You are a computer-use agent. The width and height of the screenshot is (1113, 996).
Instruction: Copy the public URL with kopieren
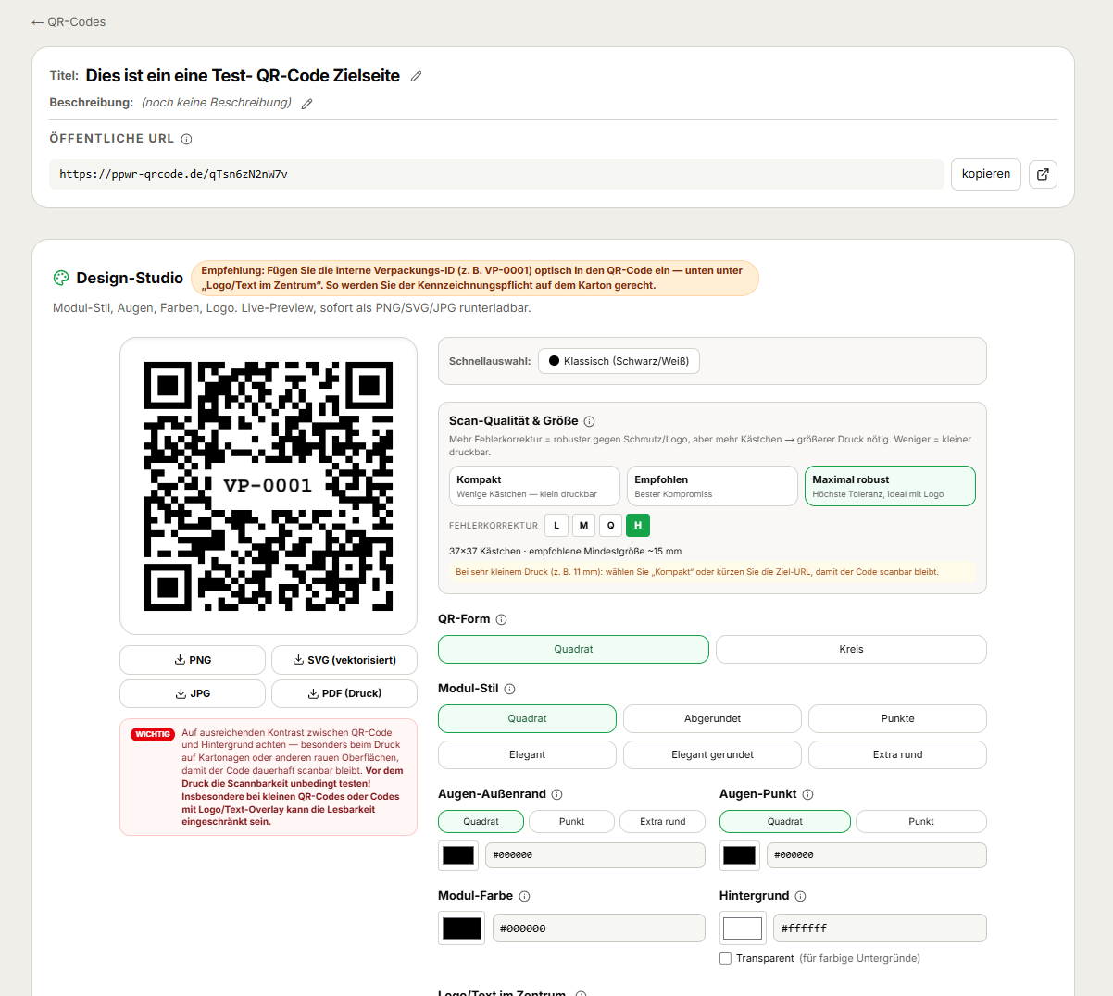(x=986, y=174)
